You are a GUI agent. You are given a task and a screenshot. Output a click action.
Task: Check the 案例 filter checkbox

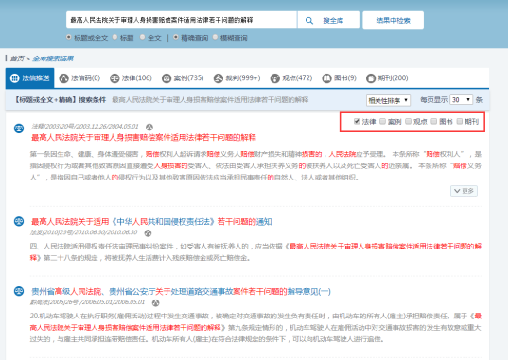click(x=383, y=121)
